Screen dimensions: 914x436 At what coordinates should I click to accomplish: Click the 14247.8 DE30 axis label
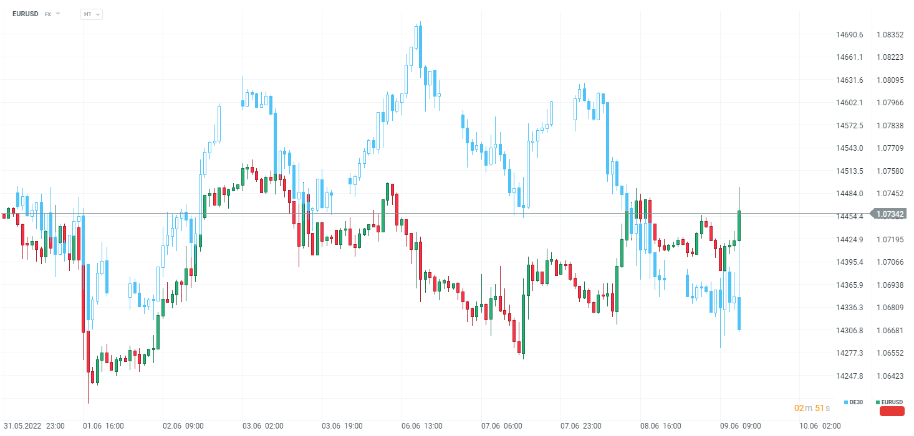click(x=849, y=376)
